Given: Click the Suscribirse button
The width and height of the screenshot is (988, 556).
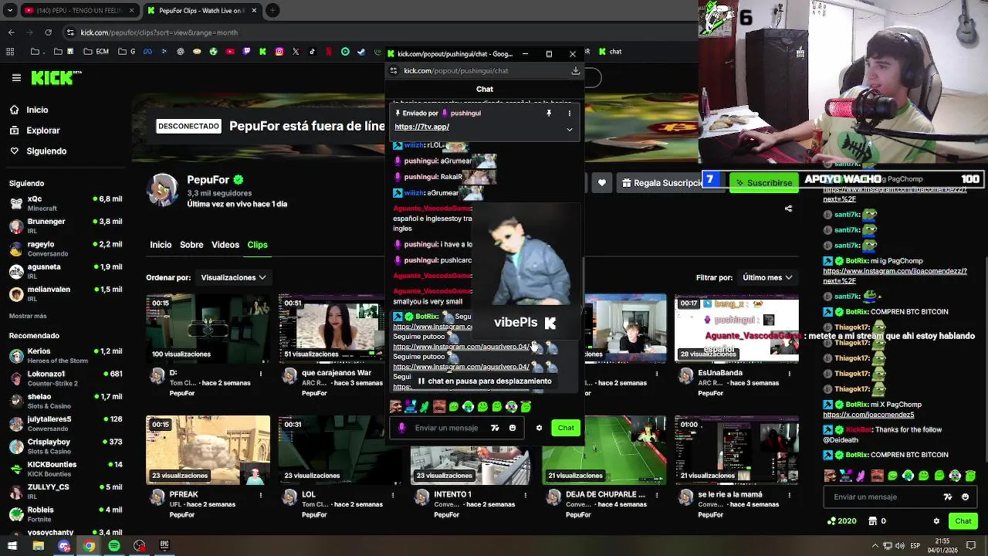Looking at the screenshot, I should click(763, 183).
